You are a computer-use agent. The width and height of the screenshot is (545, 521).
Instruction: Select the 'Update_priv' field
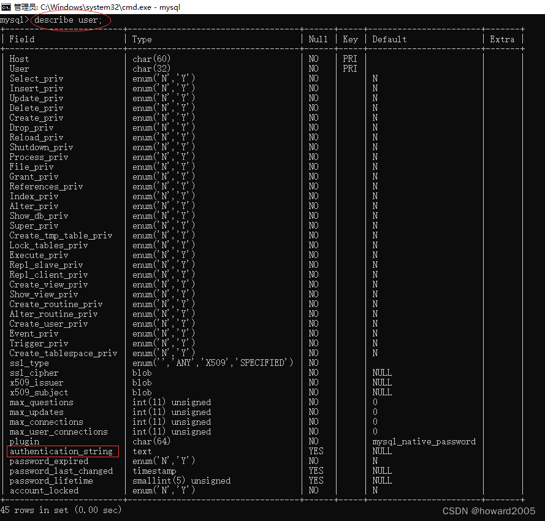tap(37, 98)
